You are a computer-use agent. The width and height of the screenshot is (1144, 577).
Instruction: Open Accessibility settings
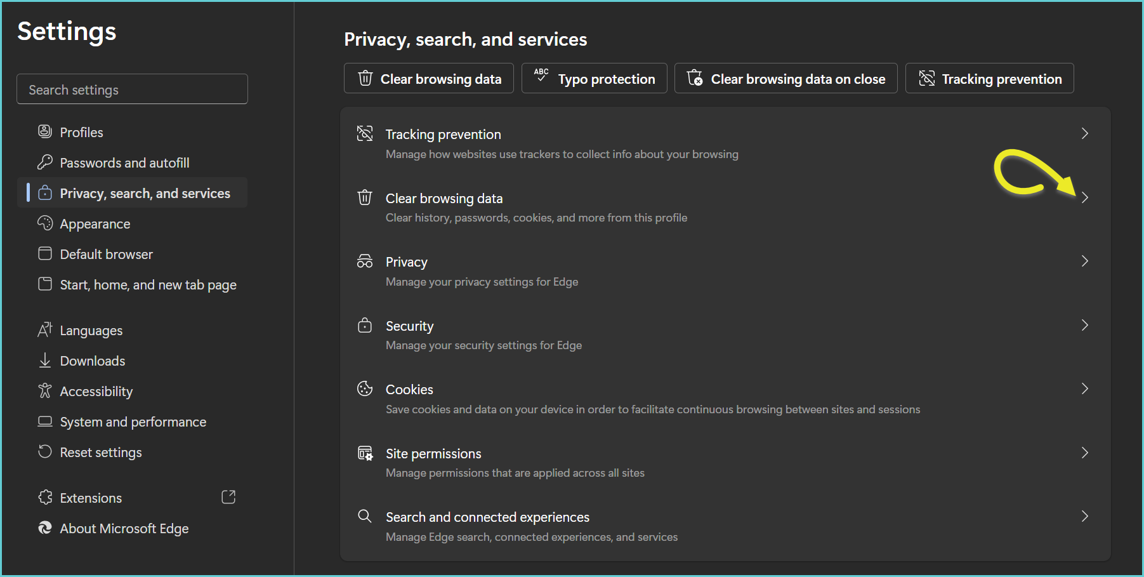coord(132,390)
